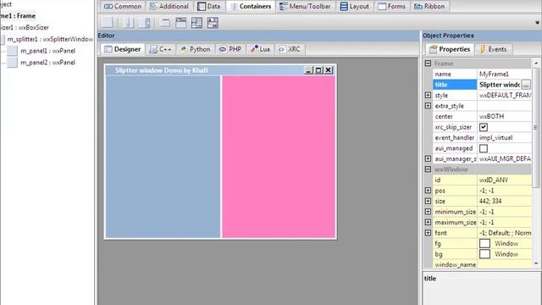542x305 pixels.
Task: Select the 'wxBOTH' center value
Action: (491, 116)
